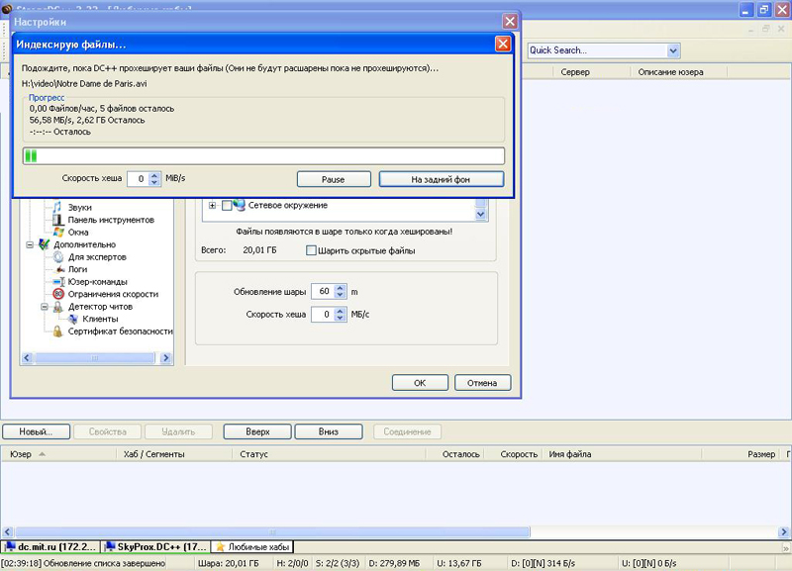This screenshot has width=792, height=571.
Task: Open Ограничения скорости settings
Action: pos(112,294)
